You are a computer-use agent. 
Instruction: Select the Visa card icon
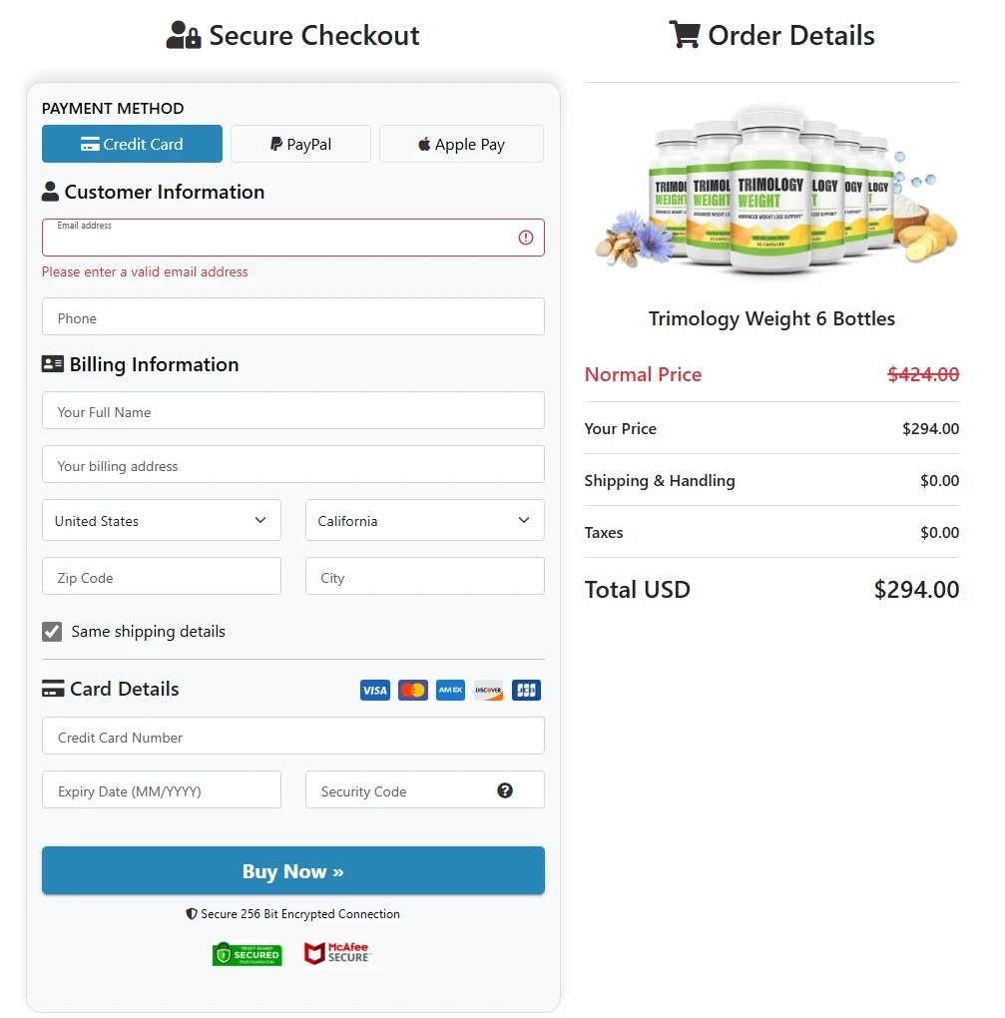[374, 690]
